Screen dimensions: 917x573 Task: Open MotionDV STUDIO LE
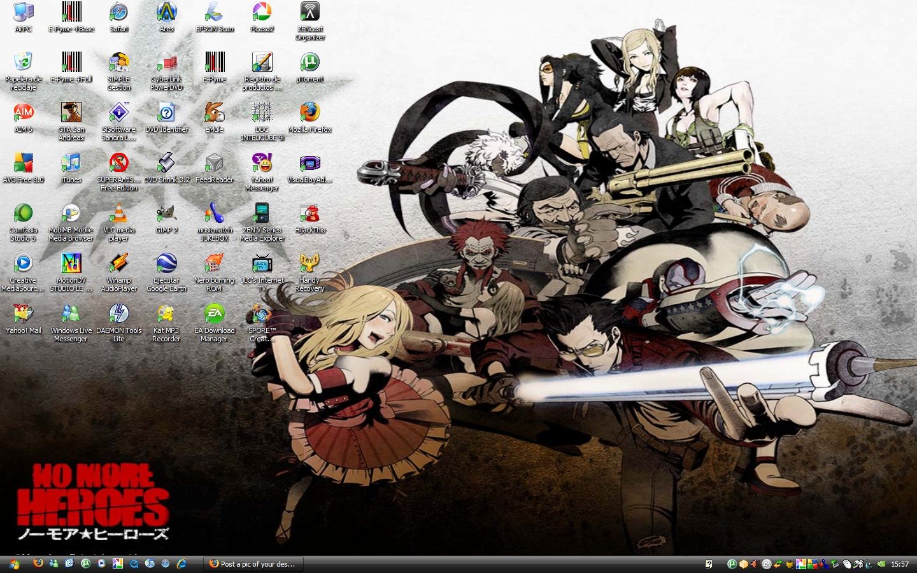71,272
